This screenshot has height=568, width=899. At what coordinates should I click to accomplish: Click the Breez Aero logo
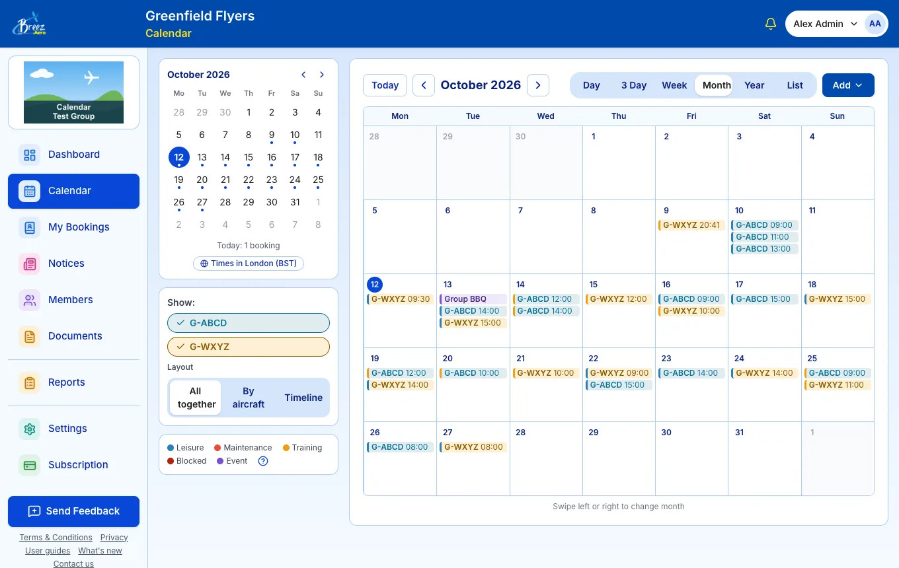pos(29,24)
